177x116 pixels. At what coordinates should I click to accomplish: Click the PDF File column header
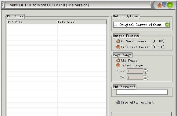pyautogui.click(x=32, y=22)
